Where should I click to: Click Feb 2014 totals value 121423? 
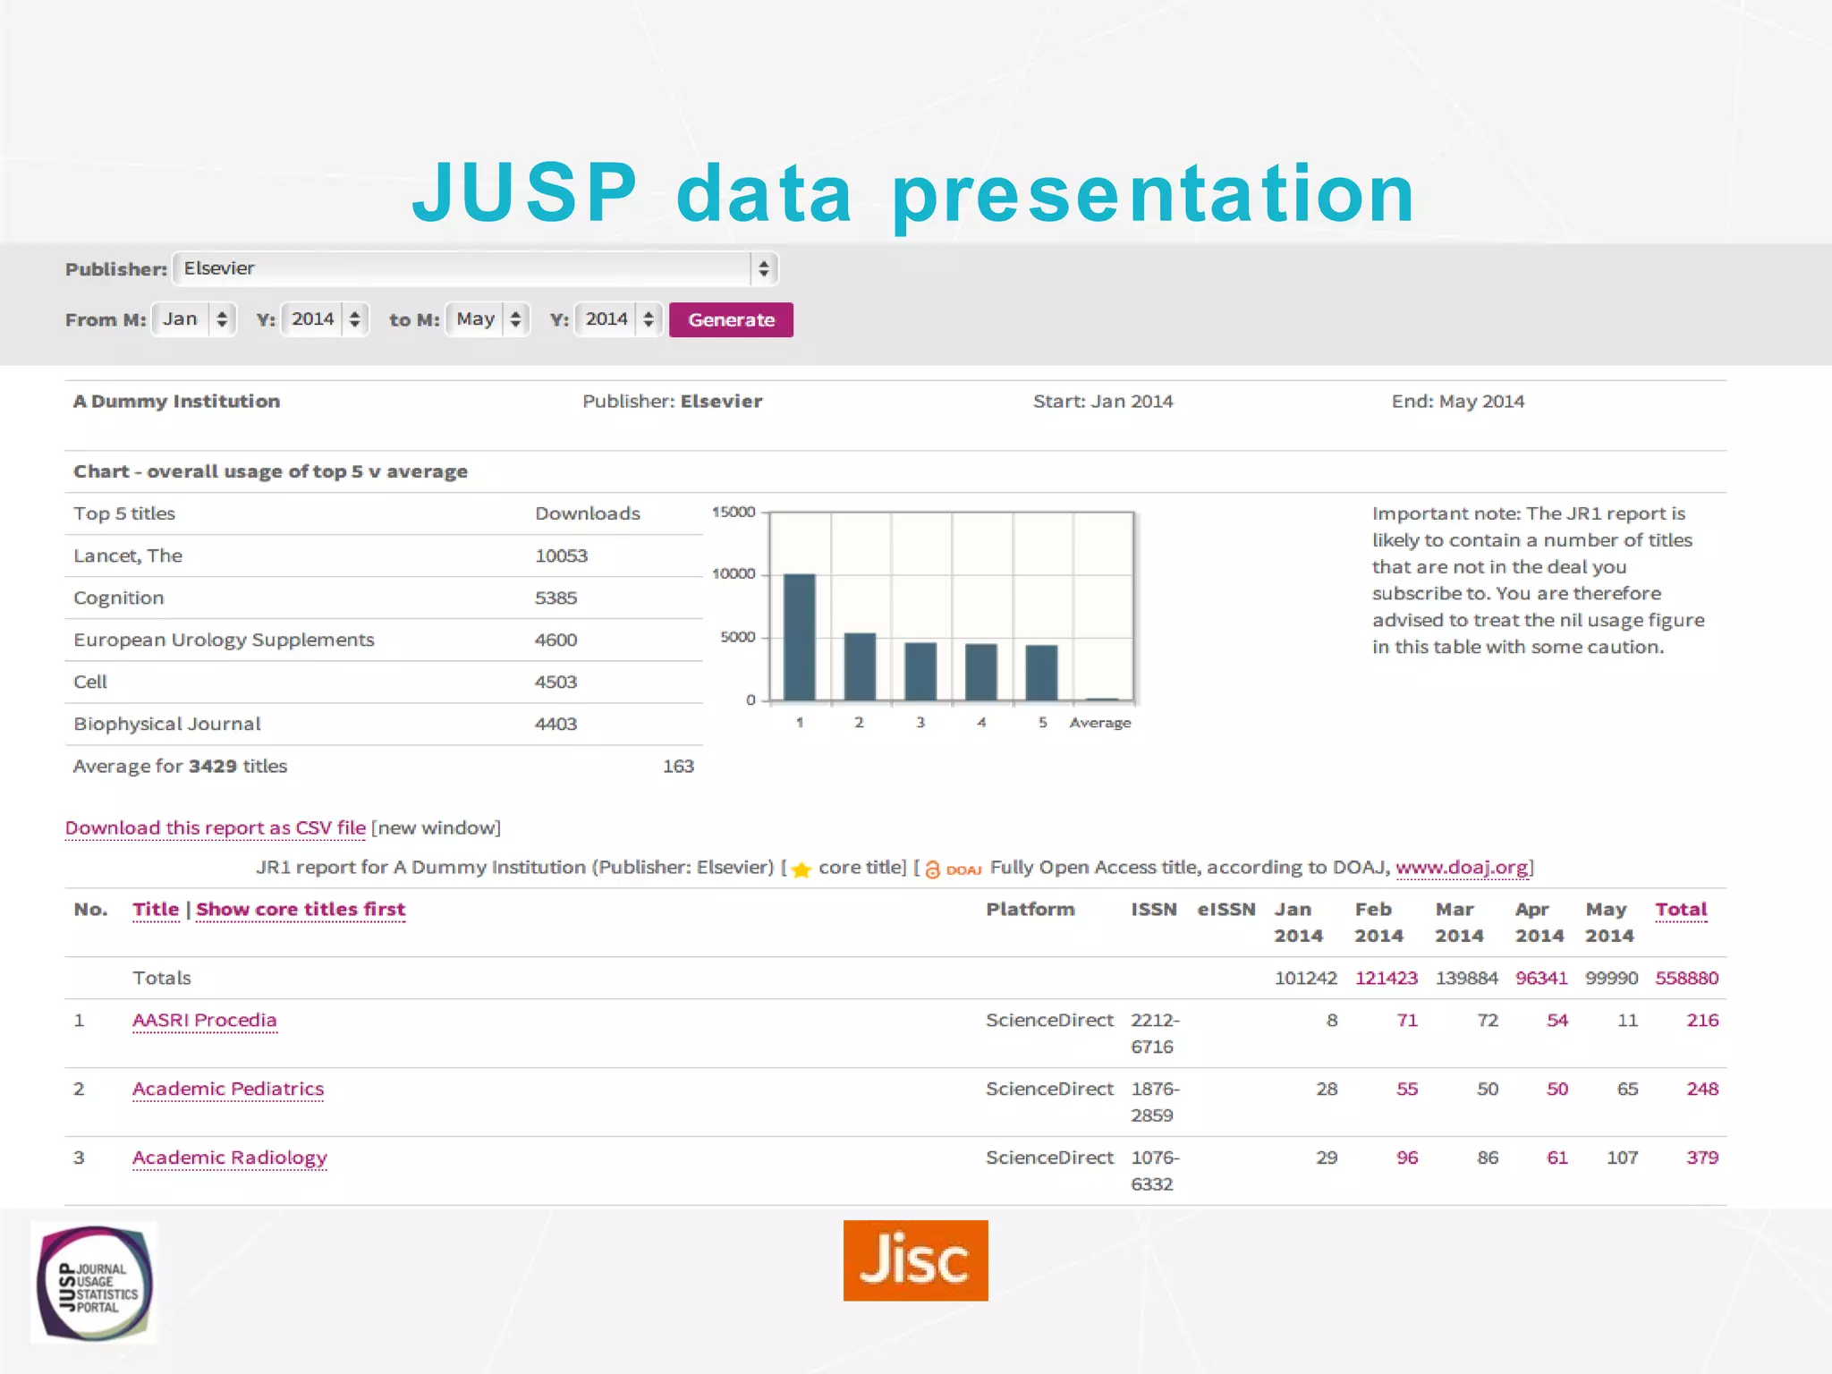[1386, 979]
